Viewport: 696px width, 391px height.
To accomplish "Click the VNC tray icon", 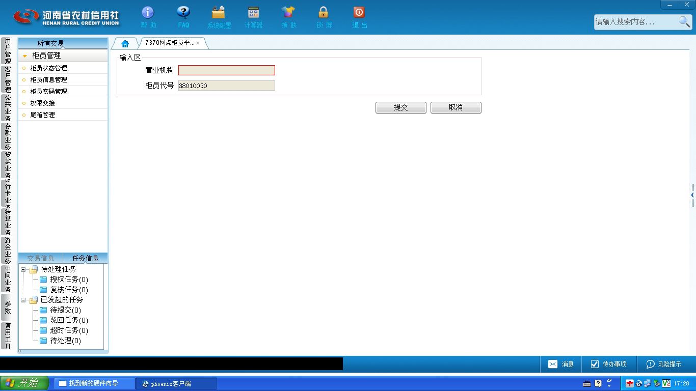I will click(x=666, y=383).
